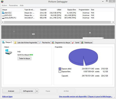The height and width of the screenshot is (99, 116).
Task: Select the Disque C: tab
Action: 8,42
